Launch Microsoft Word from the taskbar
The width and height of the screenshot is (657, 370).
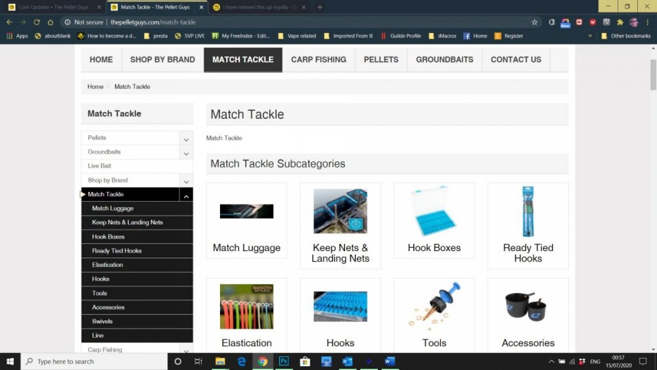[x=390, y=361]
